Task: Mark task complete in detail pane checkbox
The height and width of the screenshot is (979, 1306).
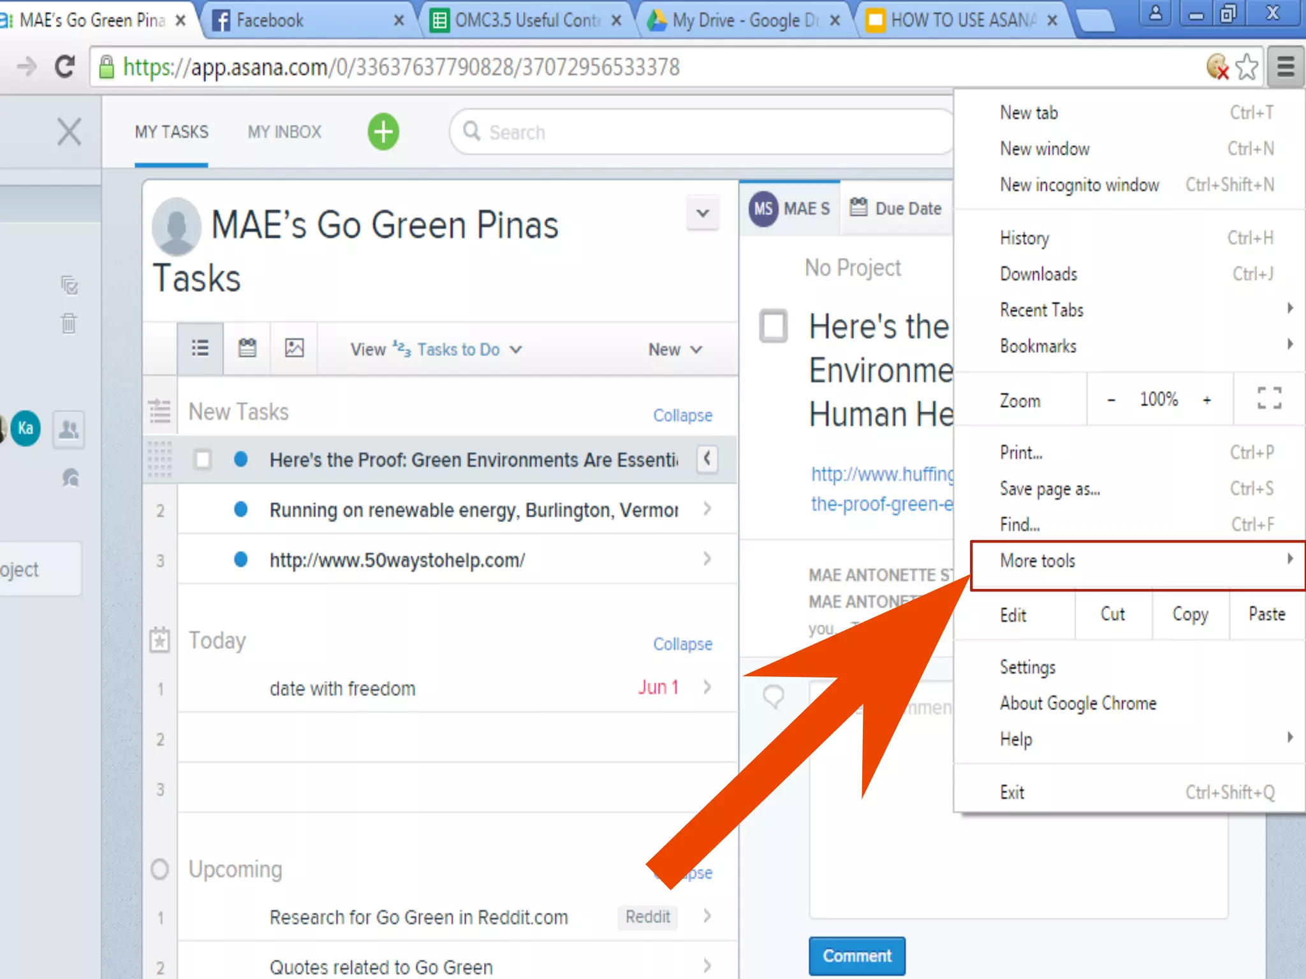Action: click(x=774, y=326)
